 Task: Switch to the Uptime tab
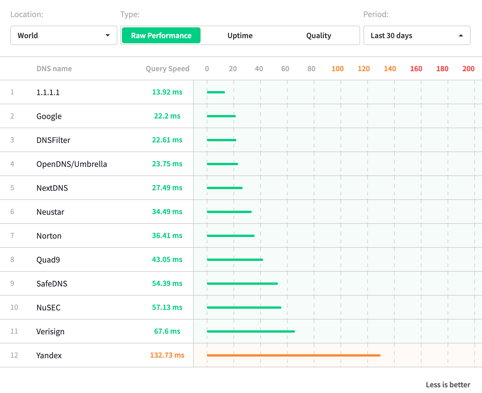(x=240, y=36)
